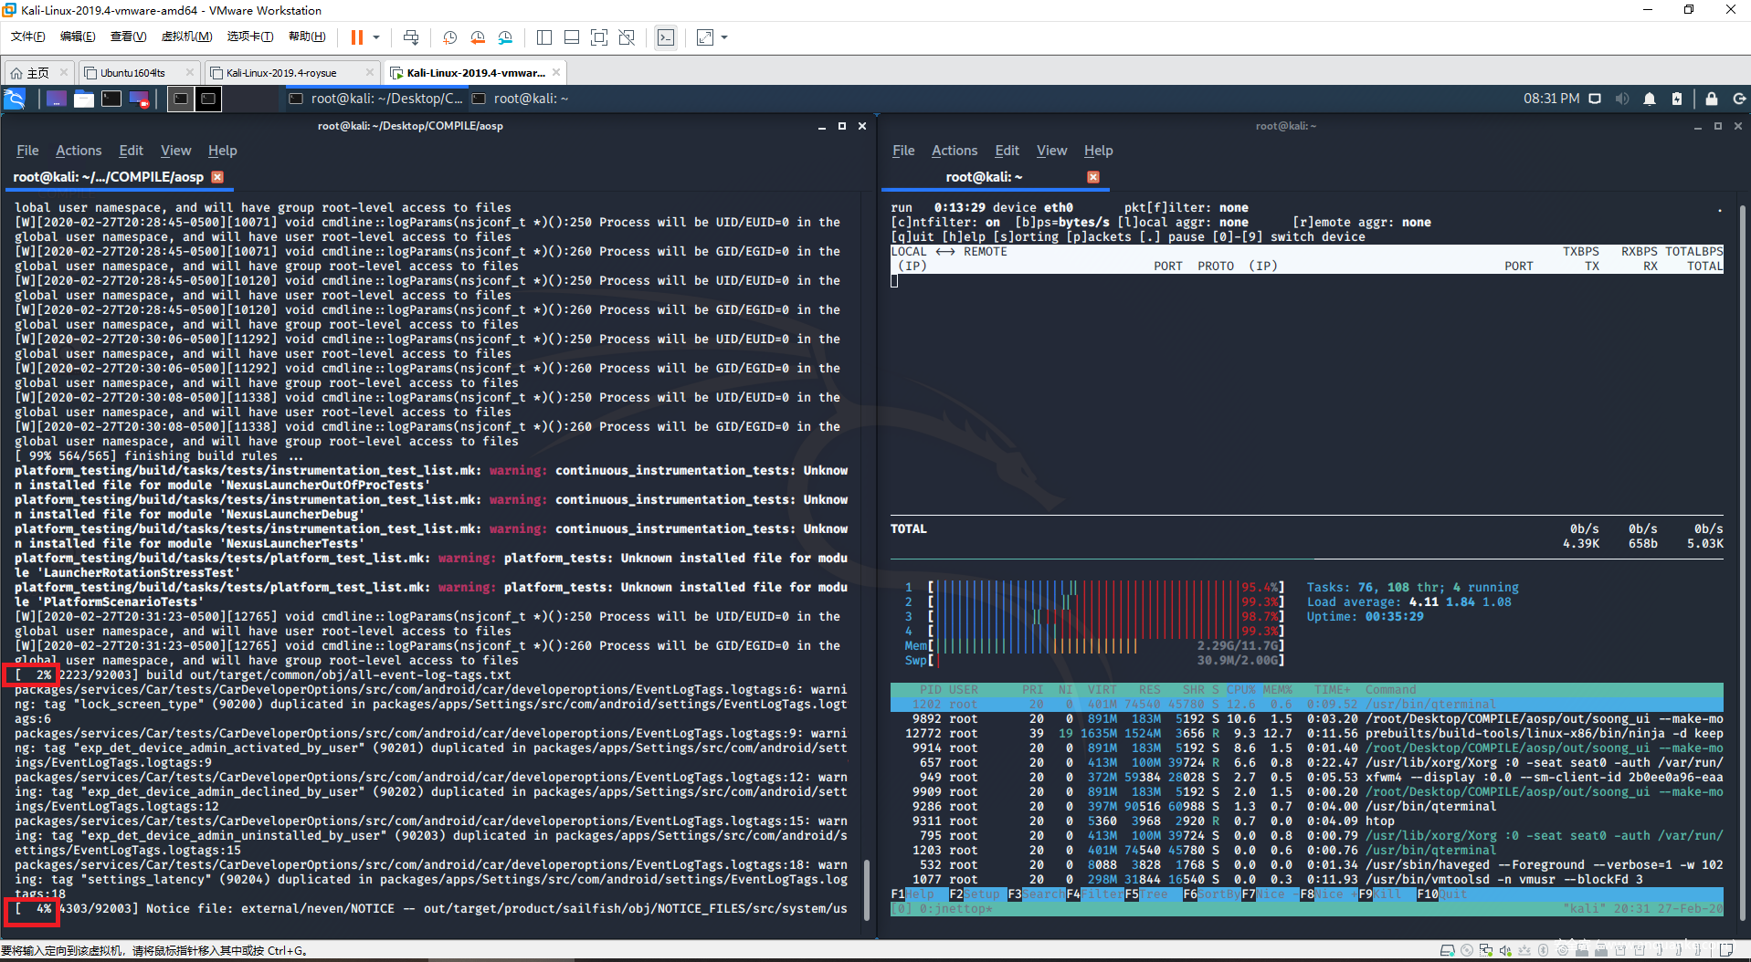Toggle the VMware sidebar library panel view
Image resolution: width=1751 pixels, height=962 pixels.
coord(544,37)
